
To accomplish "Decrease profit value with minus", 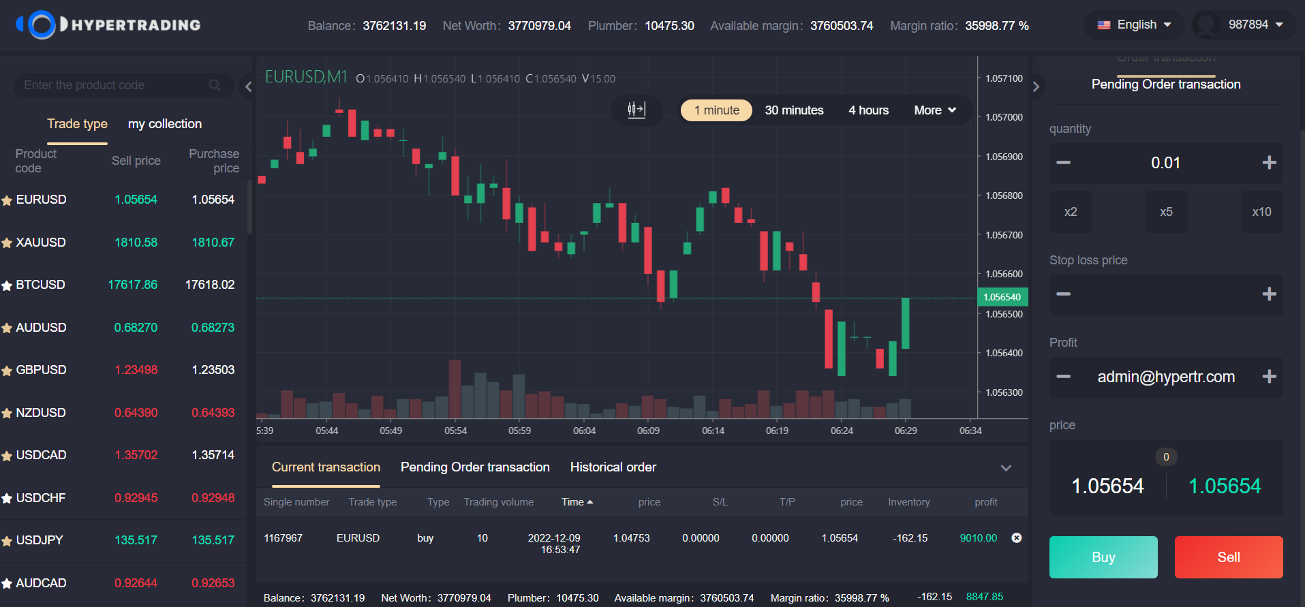I will coord(1063,377).
